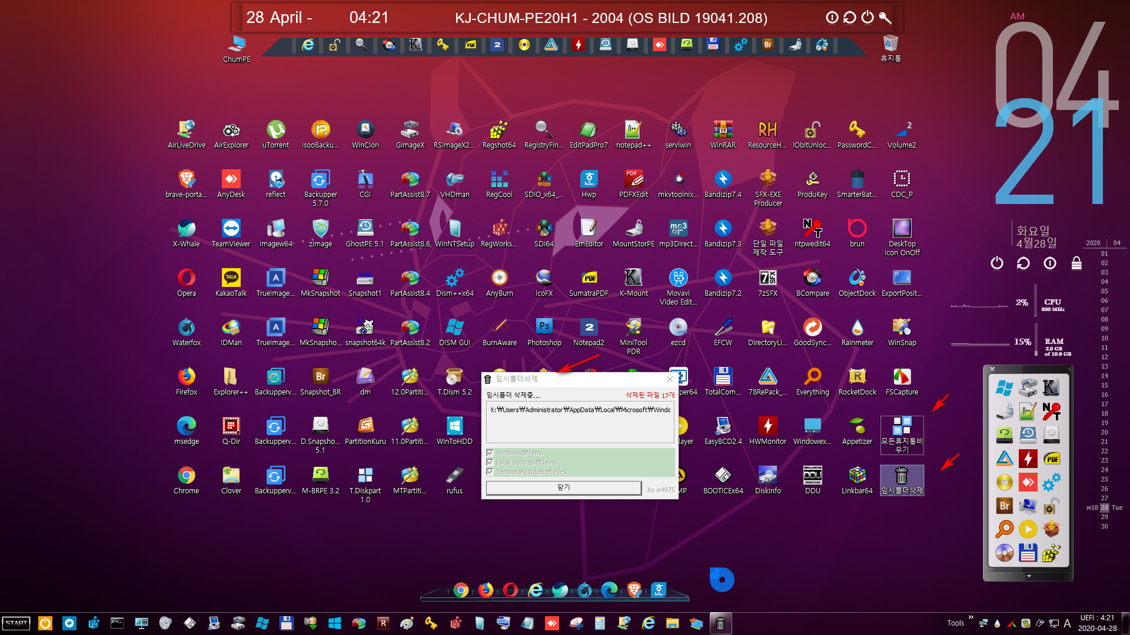
Task: Click day 28 in the Rainmeter calendar
Action: pyautogui.click(x=1104, y=507)
